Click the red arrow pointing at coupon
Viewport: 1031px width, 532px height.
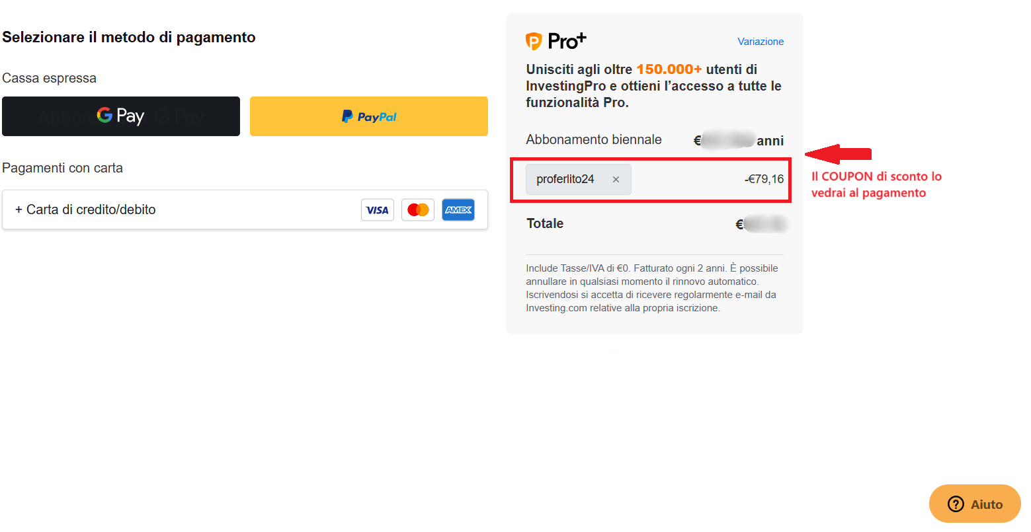(838, 154)
